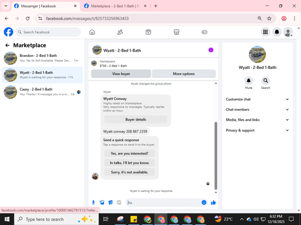Open Buyer details for Wyatt Conway

(x=135, y=119)
